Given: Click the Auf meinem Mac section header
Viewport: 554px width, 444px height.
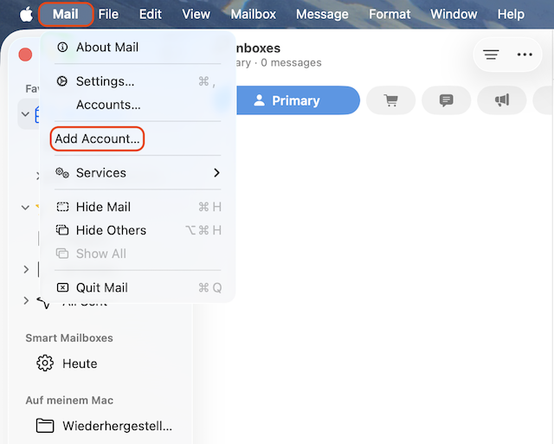Looking at the screenshot, I should 69,400.
